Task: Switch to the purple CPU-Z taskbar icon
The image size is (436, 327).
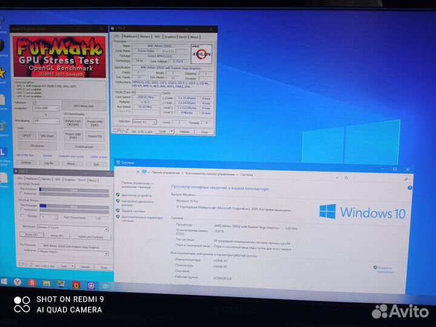Action: click(x=91, y=285)
